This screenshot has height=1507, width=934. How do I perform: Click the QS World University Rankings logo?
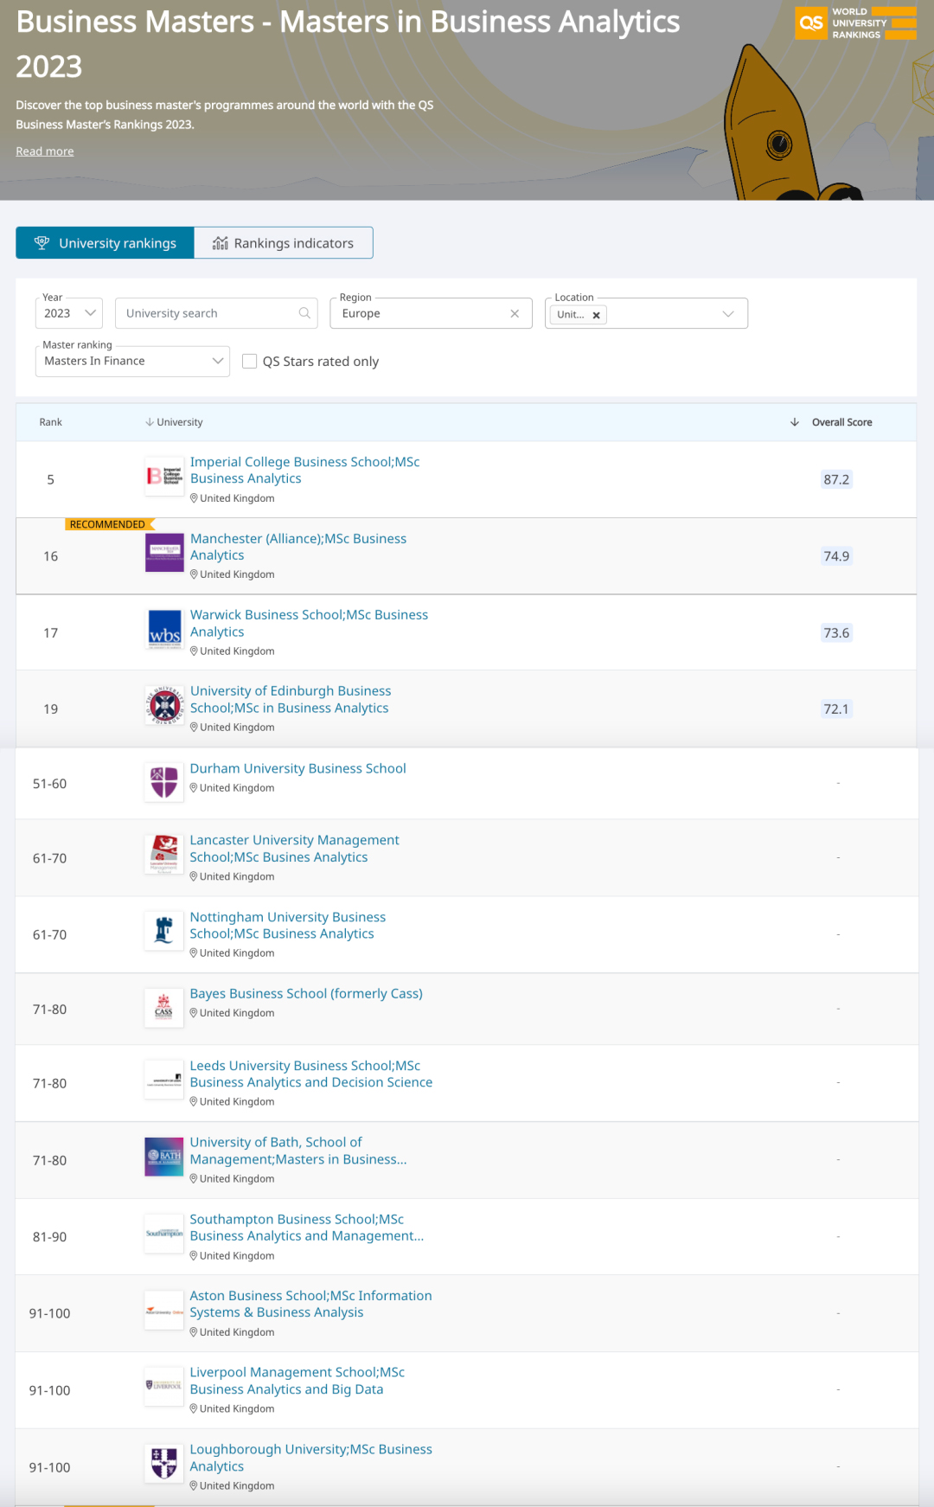[x=855, y=23]
